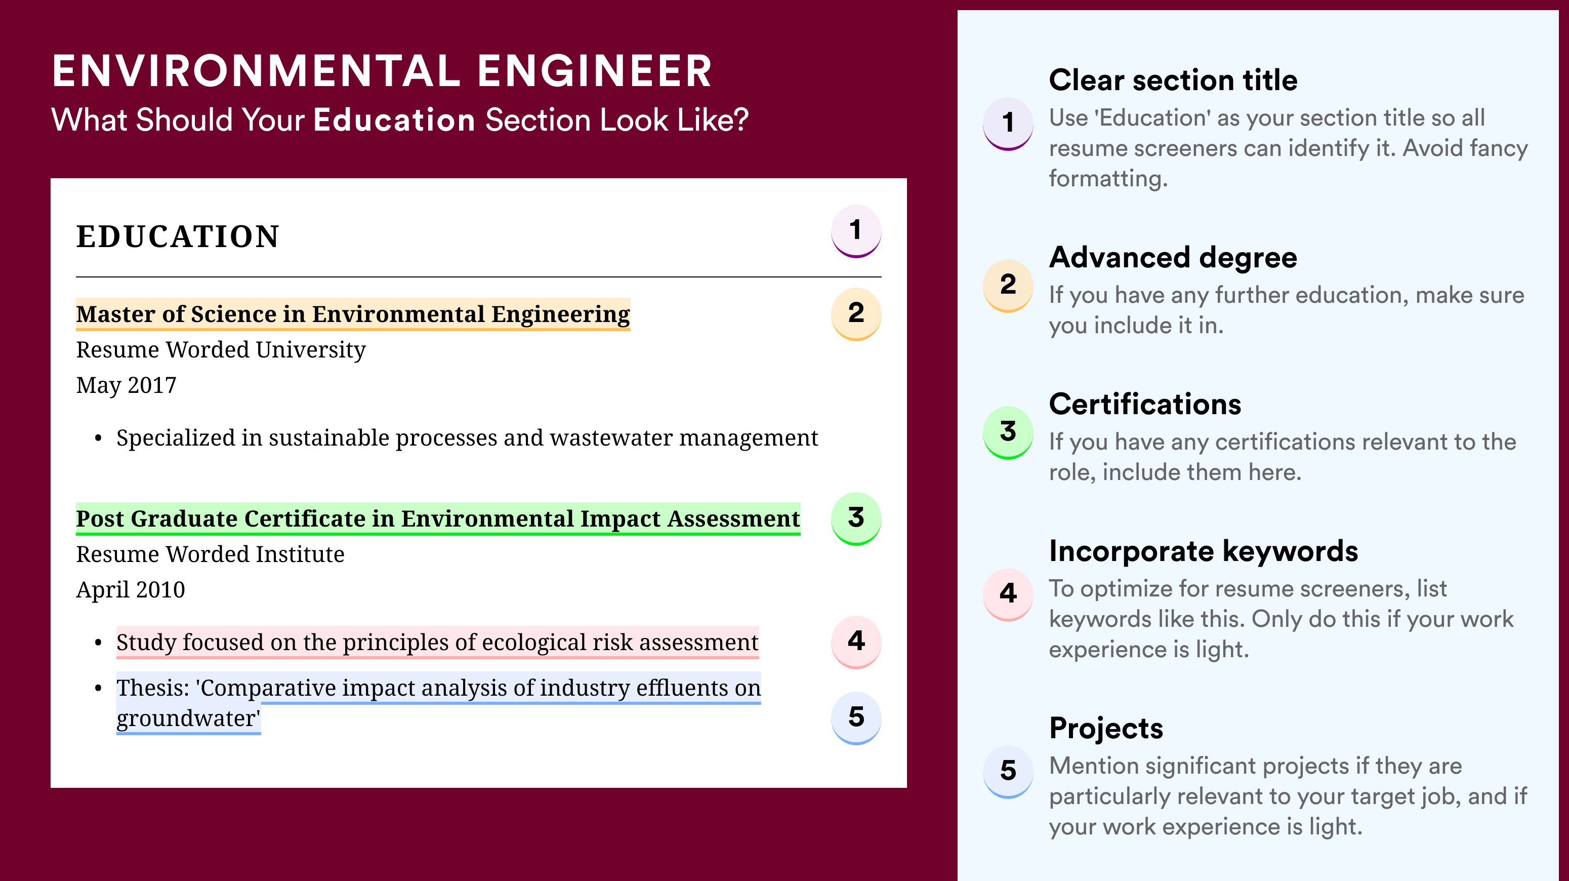This screenshot has height=881, width=1569.
Task: Click the 'What Should Your Education Section Look Like?' subtitle
Action: pos(400,120)
